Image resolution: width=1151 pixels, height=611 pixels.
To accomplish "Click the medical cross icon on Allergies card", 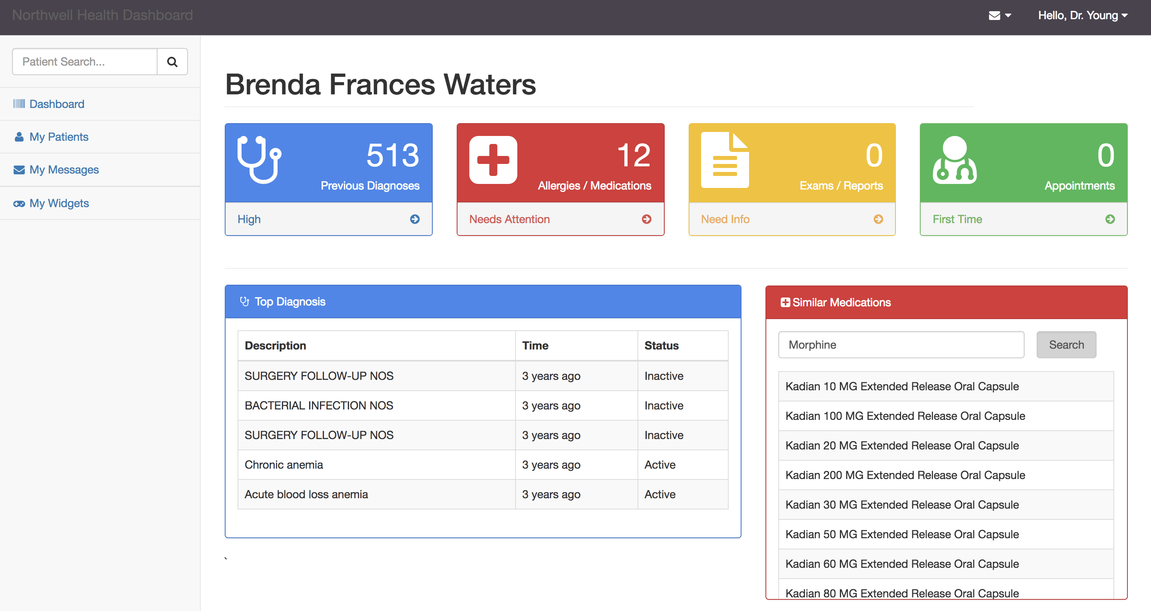I will coord(493,160).
